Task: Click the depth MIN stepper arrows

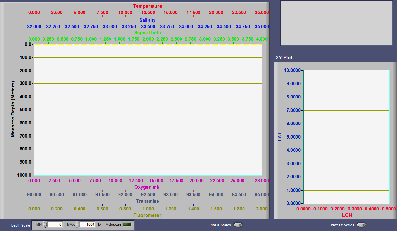Action: [x=45, y=225]
